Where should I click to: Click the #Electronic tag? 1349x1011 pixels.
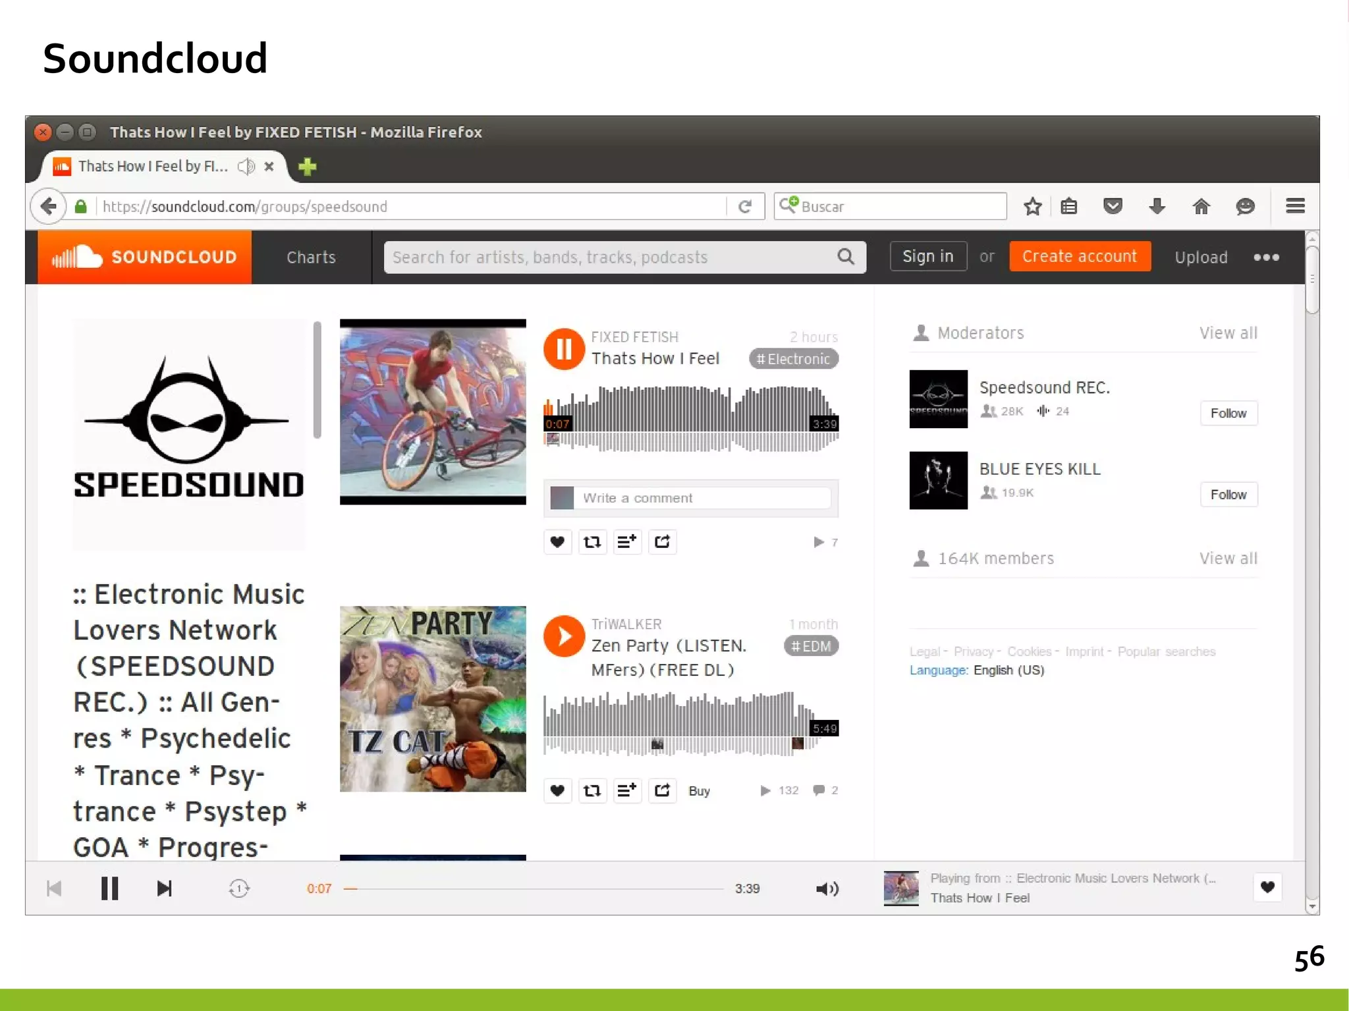tap(793, 359)
